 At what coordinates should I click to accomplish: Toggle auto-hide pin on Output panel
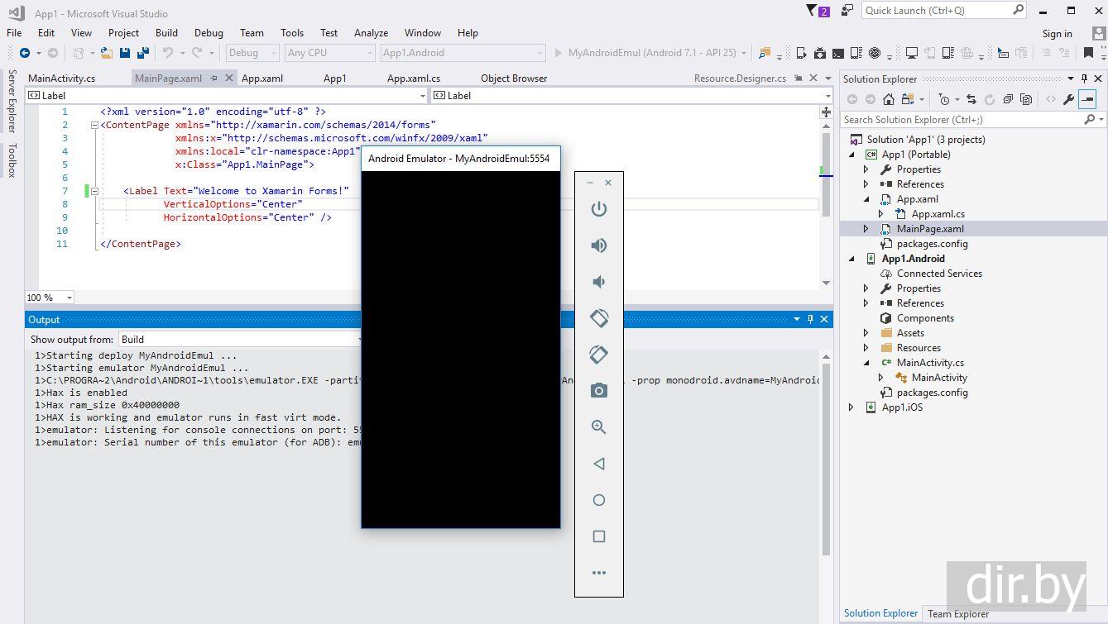coord(810,320)
